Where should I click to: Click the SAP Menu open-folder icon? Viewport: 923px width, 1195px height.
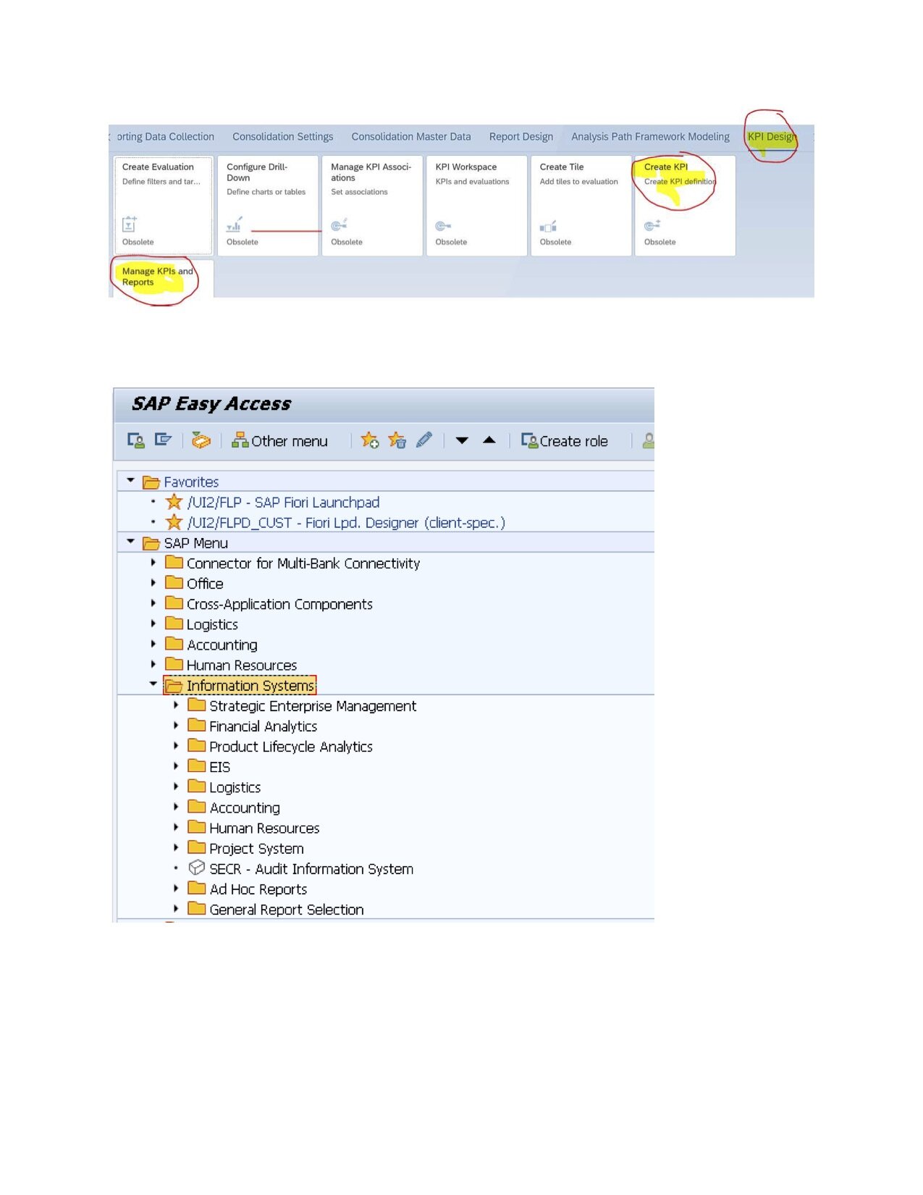click(151, 542)
